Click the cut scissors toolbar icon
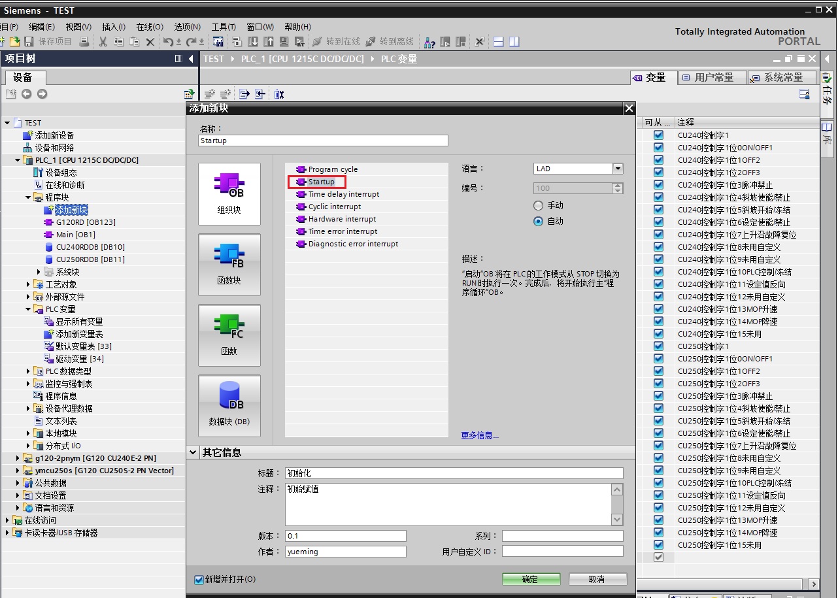 pyautogui.click(x=103, y=42)
